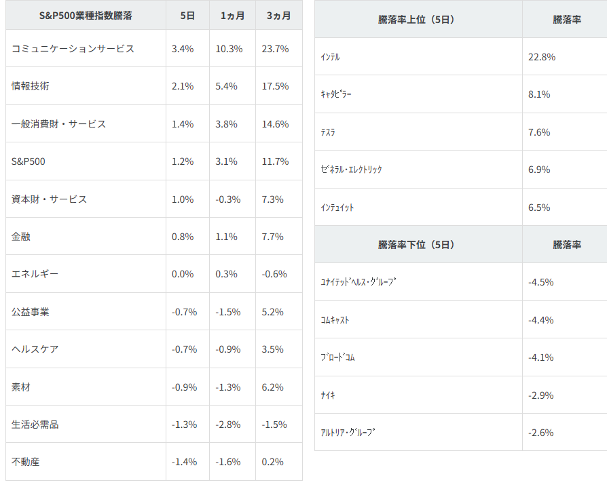Select the エネルギー row label
The width and height of the screenshot is (607, 491).
point(35,274)
